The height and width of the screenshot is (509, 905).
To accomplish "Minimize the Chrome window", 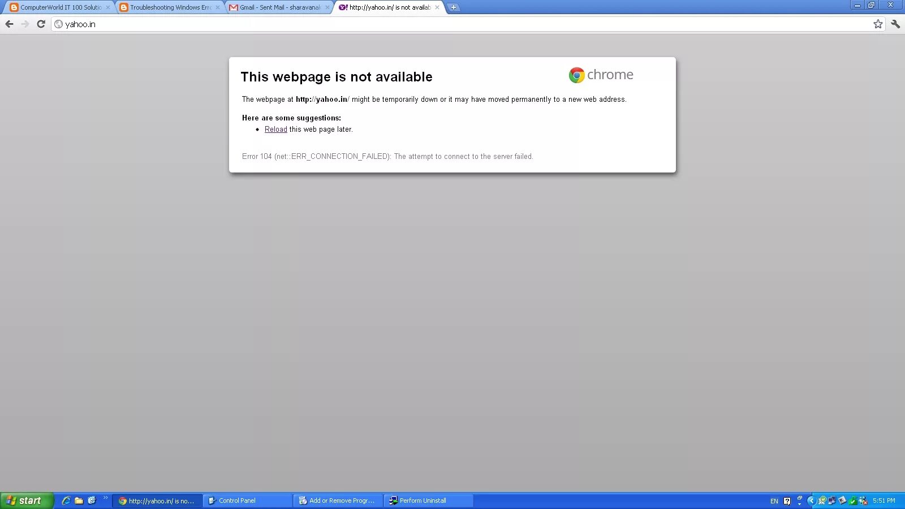I will pos(857,5).
